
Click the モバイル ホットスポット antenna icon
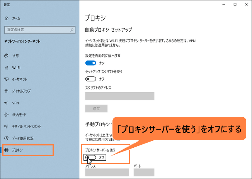pos(6,127)
